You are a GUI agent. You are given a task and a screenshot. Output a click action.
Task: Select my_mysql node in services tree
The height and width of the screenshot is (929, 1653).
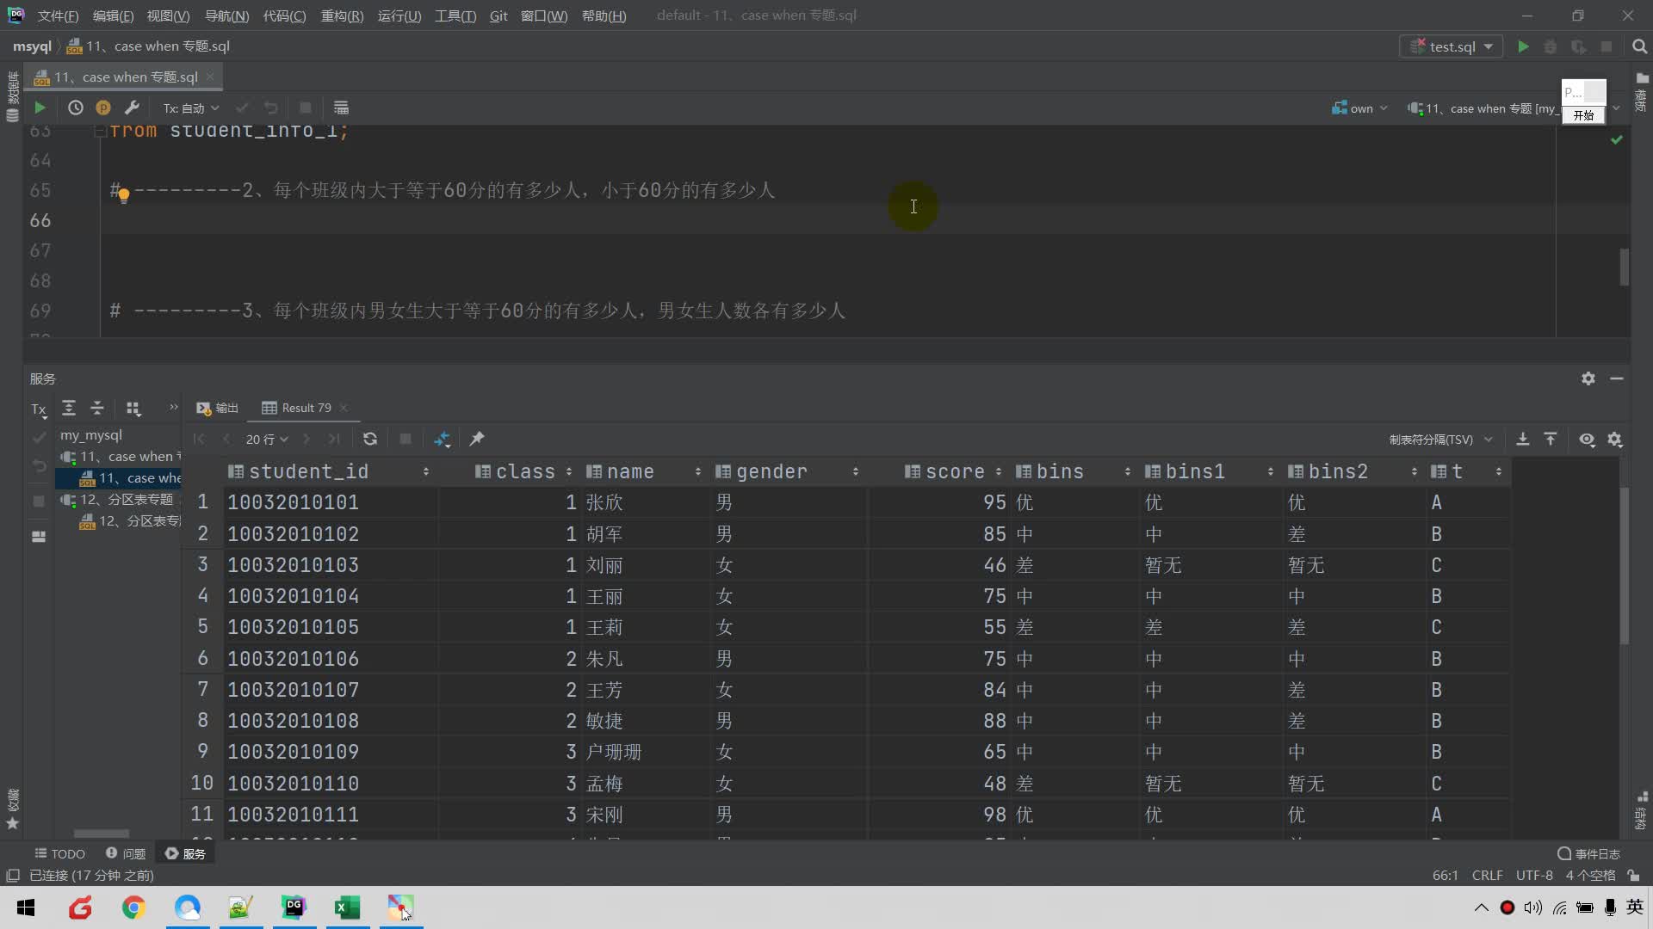(x=90, y=435)
